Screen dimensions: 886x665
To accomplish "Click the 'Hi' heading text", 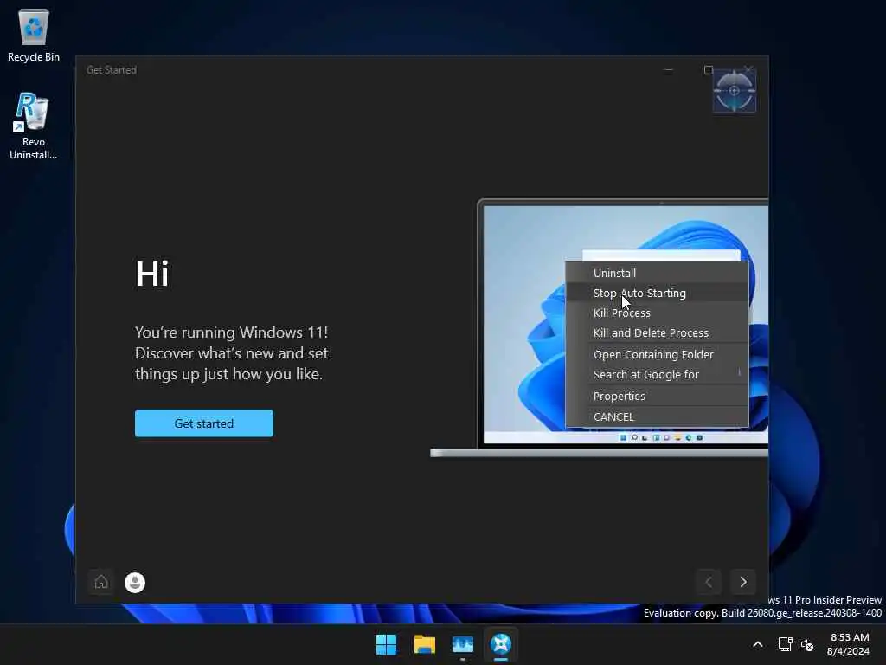I will pyautogui.click(x=152, y=274).
